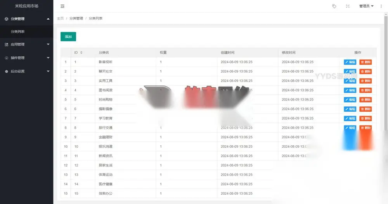Select 分类列表 in the sidebar

pos(26,32)
